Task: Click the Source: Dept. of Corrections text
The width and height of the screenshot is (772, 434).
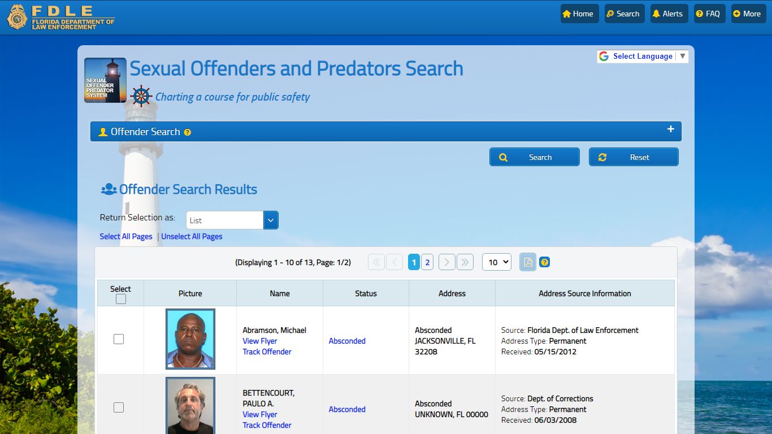Action: (547, 398)
